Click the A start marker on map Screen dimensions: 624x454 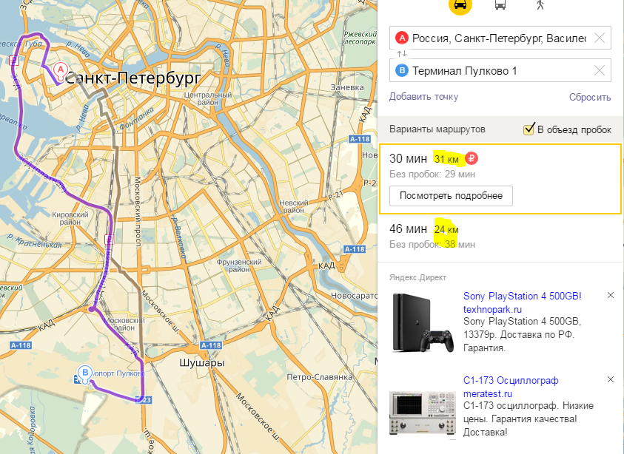click(x=61, y=72)
